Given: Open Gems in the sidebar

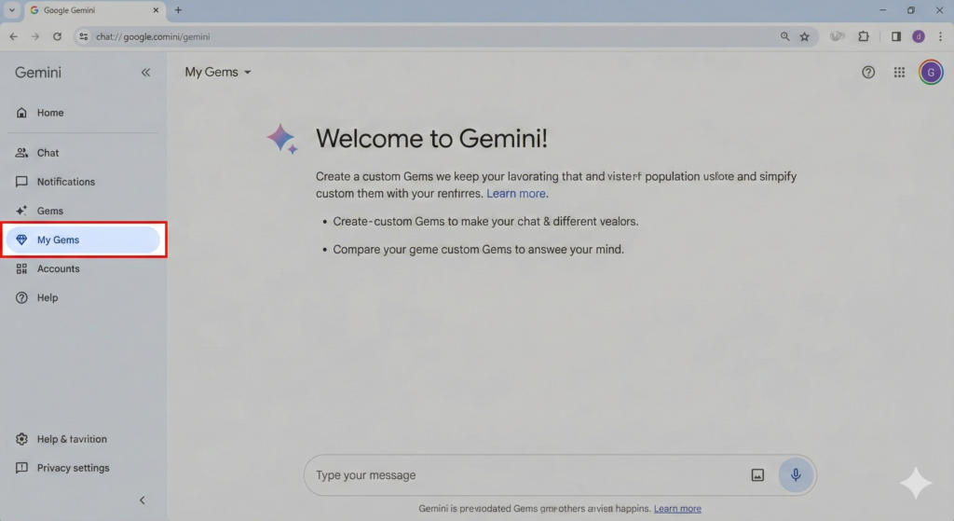Looking at the screenshot, I should pos(83,211).
